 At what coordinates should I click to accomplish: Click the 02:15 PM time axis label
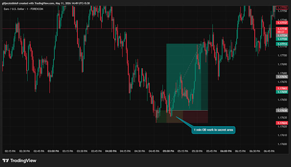10,151
